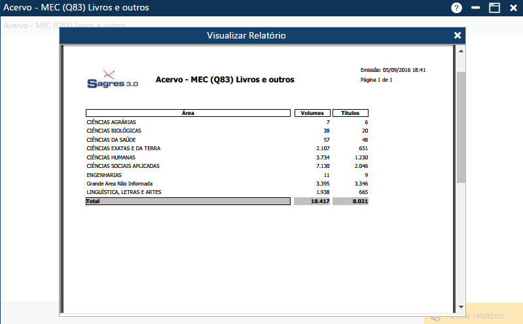Select the CIÊNCIAS SOCIAIS APLICADAS row label

(123, 166)
